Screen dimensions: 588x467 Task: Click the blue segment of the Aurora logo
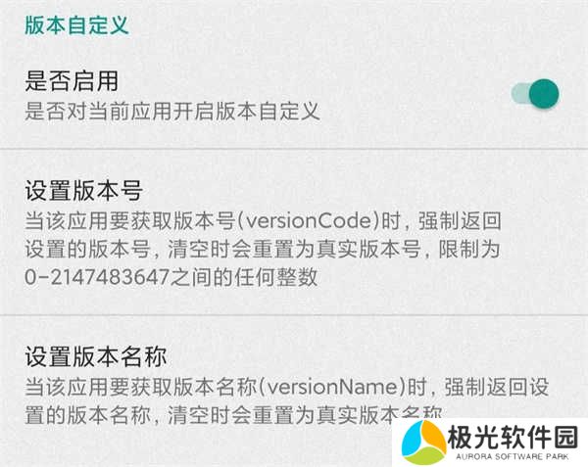pos(411,441)
